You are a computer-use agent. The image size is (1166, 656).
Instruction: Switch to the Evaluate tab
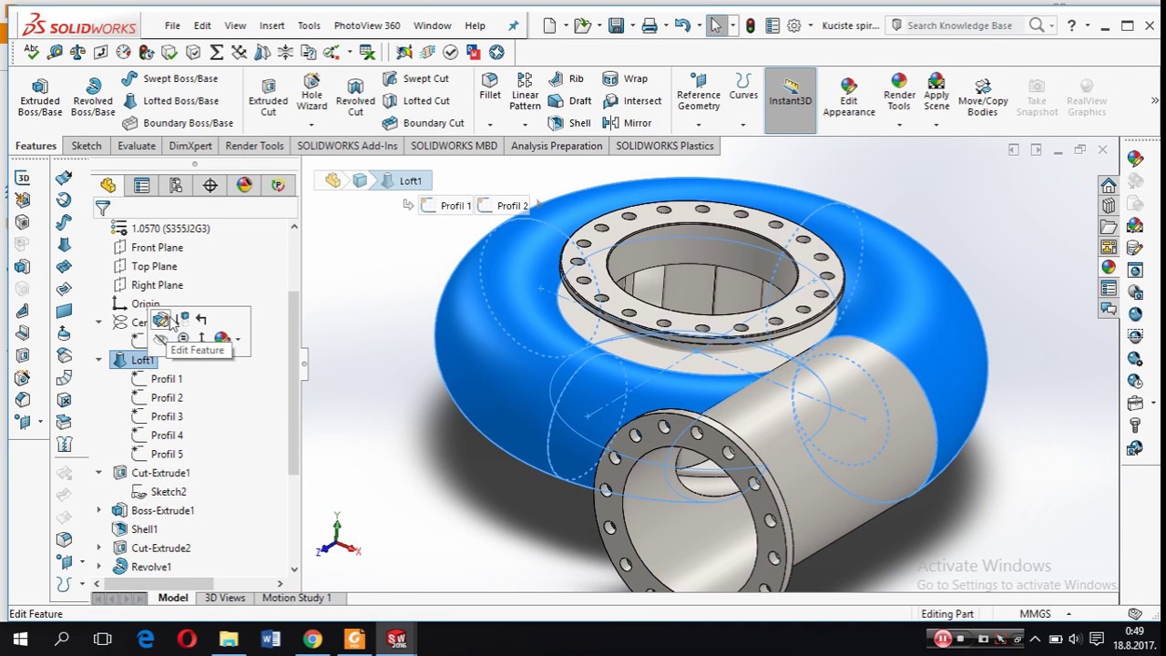(x=137, y=146)
